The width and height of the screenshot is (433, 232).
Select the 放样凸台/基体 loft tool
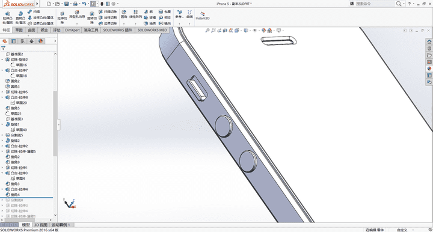[x=41, y=17]
